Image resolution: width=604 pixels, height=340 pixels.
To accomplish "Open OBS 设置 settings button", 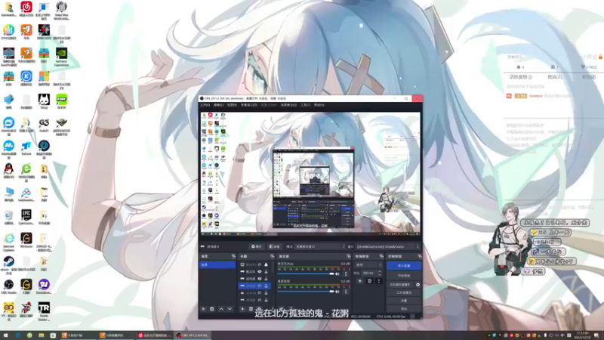I will pos(404,301).
